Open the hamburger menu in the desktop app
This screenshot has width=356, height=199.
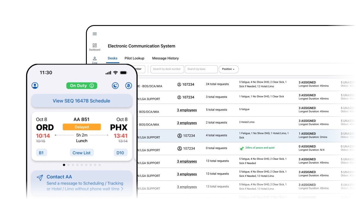coord(95,34)
